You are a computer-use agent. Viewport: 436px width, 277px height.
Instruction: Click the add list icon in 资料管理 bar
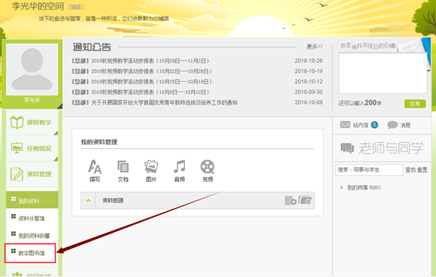click(291, 201)
